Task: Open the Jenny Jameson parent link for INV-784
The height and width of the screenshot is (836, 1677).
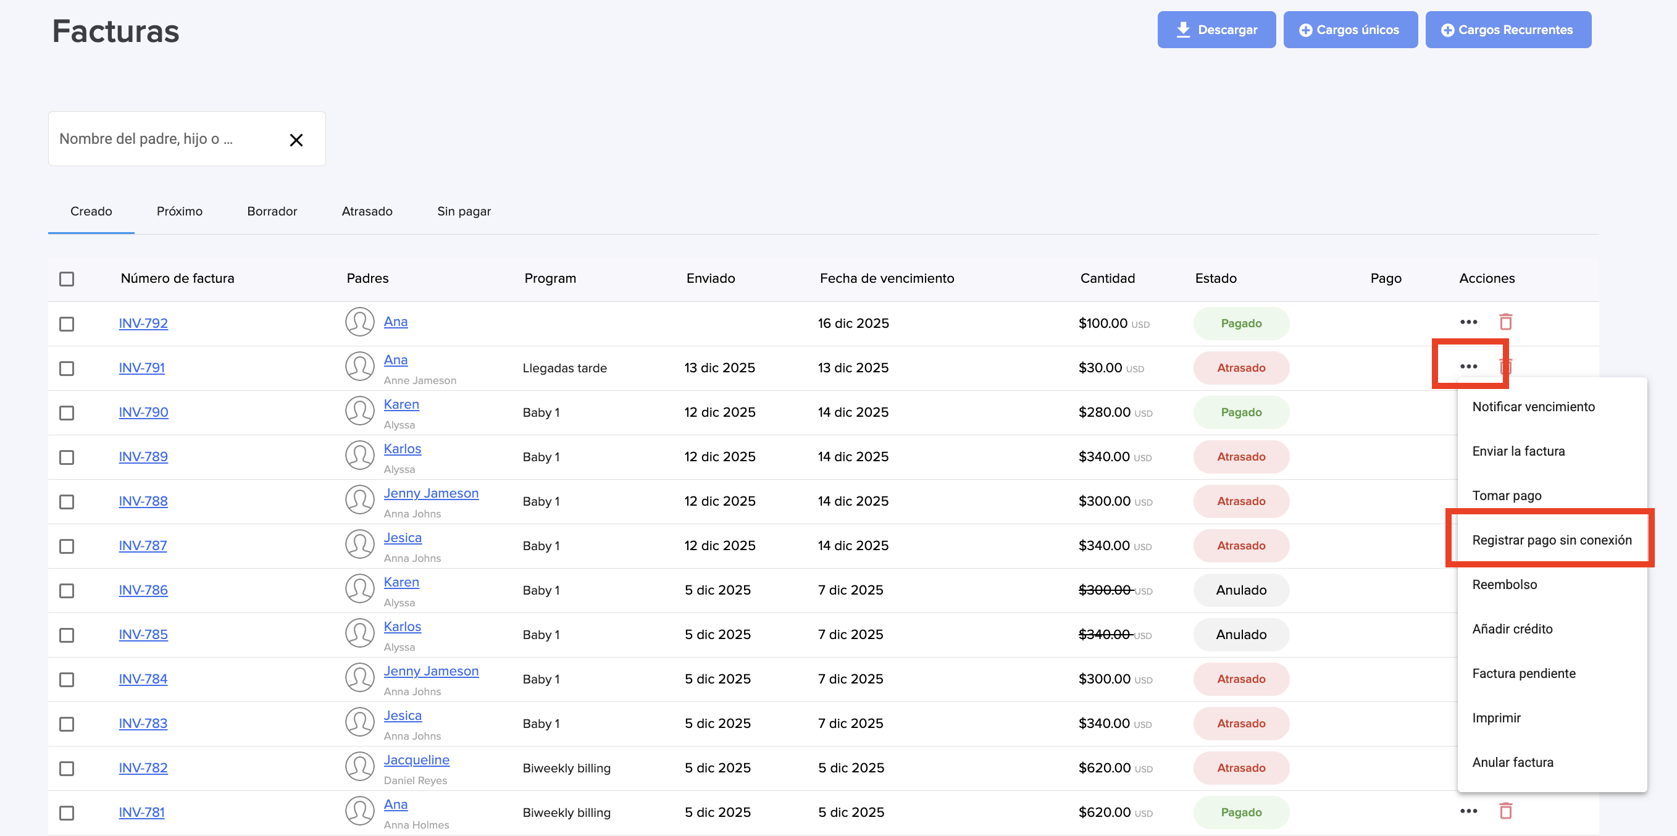Action: point(430,671)
